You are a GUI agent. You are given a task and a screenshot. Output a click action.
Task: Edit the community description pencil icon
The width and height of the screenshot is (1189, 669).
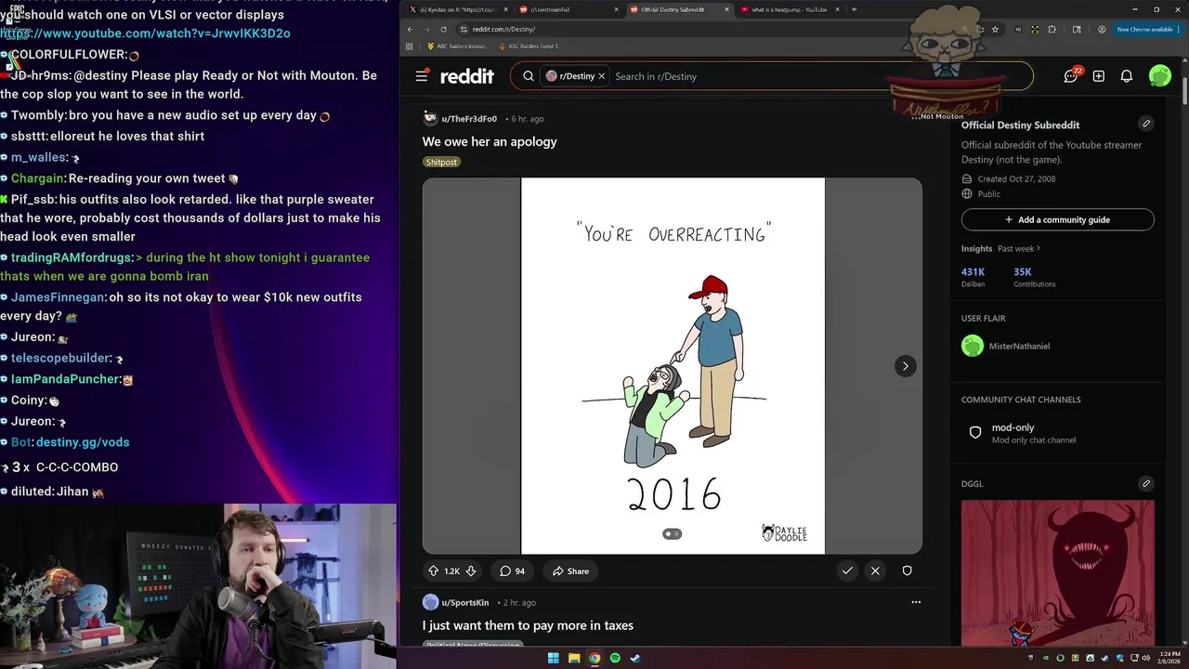click(x=1146, y=124)
